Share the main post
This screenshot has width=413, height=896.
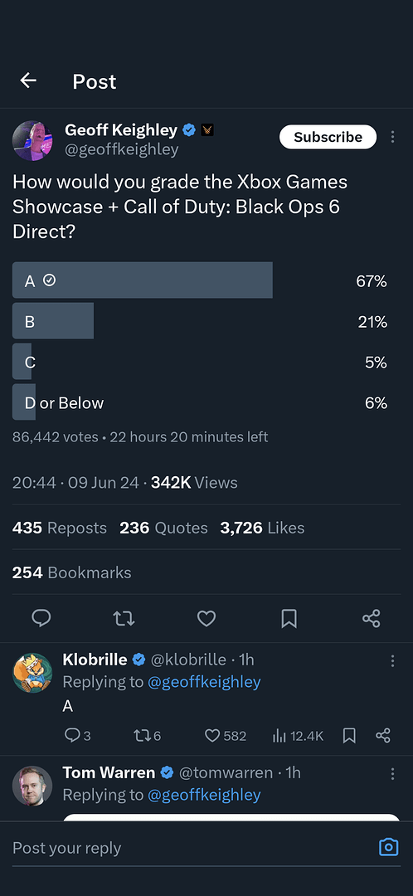[x=372, y=618]
